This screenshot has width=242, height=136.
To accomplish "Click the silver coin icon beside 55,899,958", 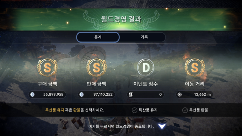I will (32, 95).
